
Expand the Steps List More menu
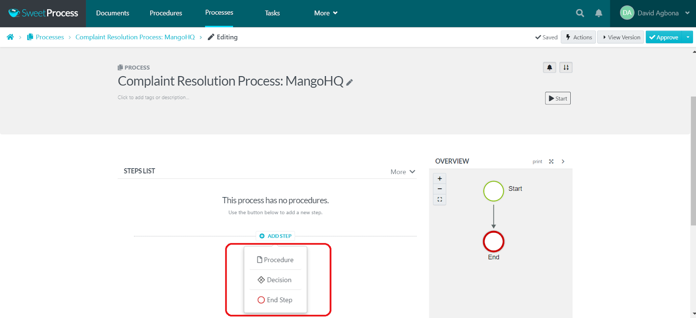pyautogui.click(x=403, y=172)
